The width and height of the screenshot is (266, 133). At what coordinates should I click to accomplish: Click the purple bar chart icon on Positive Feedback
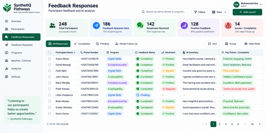pos(184,25)
